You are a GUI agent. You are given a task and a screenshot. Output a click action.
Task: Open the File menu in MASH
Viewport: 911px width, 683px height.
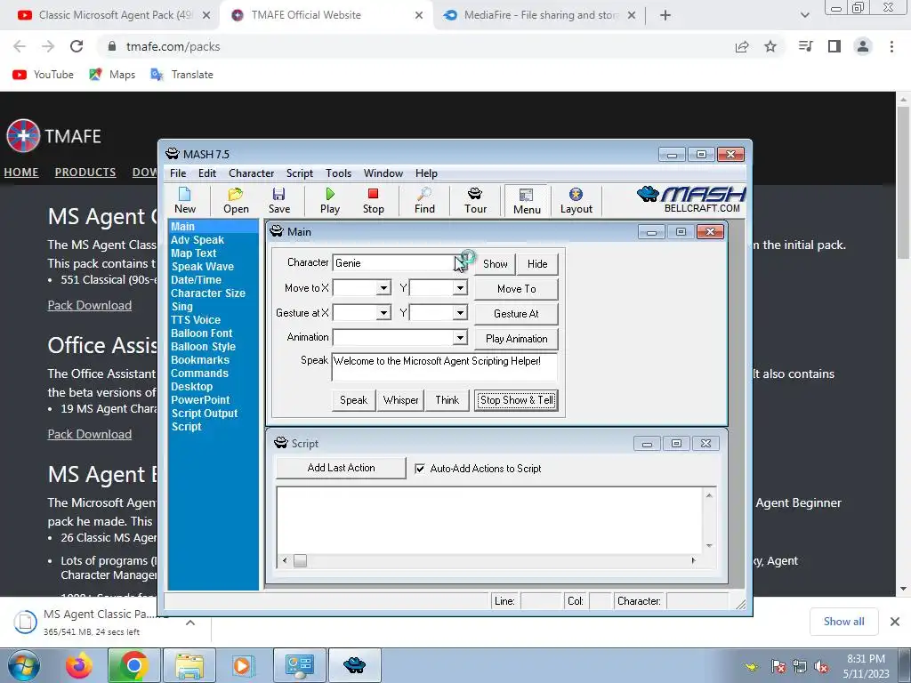tap(178, 173)
